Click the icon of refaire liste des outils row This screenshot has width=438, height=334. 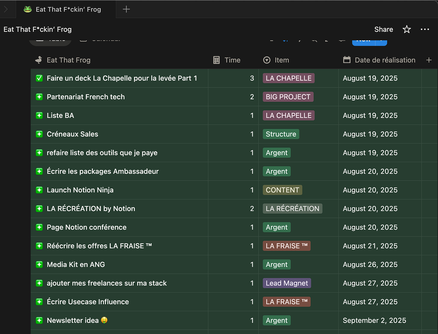[x=39, y=153]
